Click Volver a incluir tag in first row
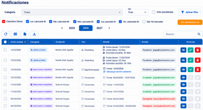 pyautogui.click(x=38, y=50)
